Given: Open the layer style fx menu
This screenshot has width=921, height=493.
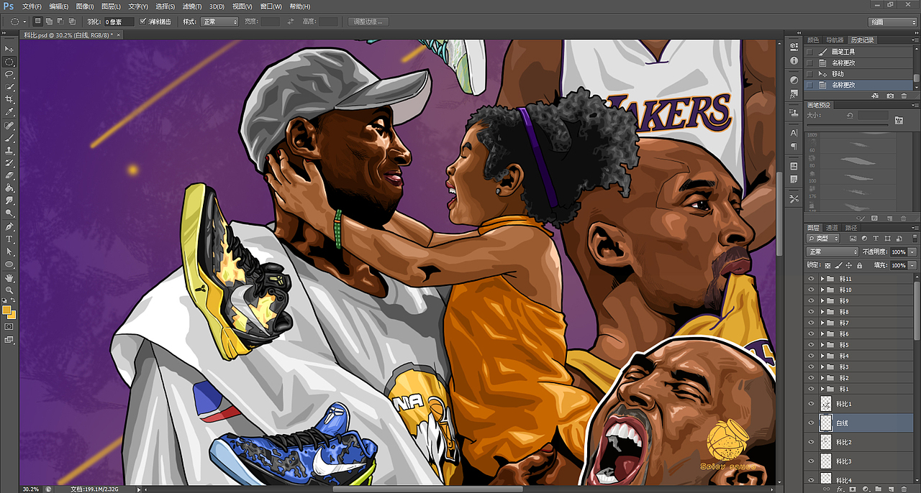Looking at the screenshot, I should pos(840,489).
